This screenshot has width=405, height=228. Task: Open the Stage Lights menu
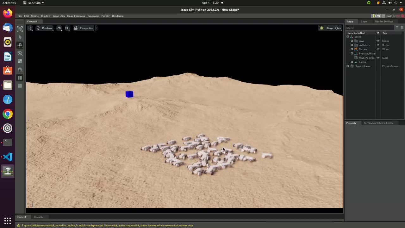[x=330, y=28]
